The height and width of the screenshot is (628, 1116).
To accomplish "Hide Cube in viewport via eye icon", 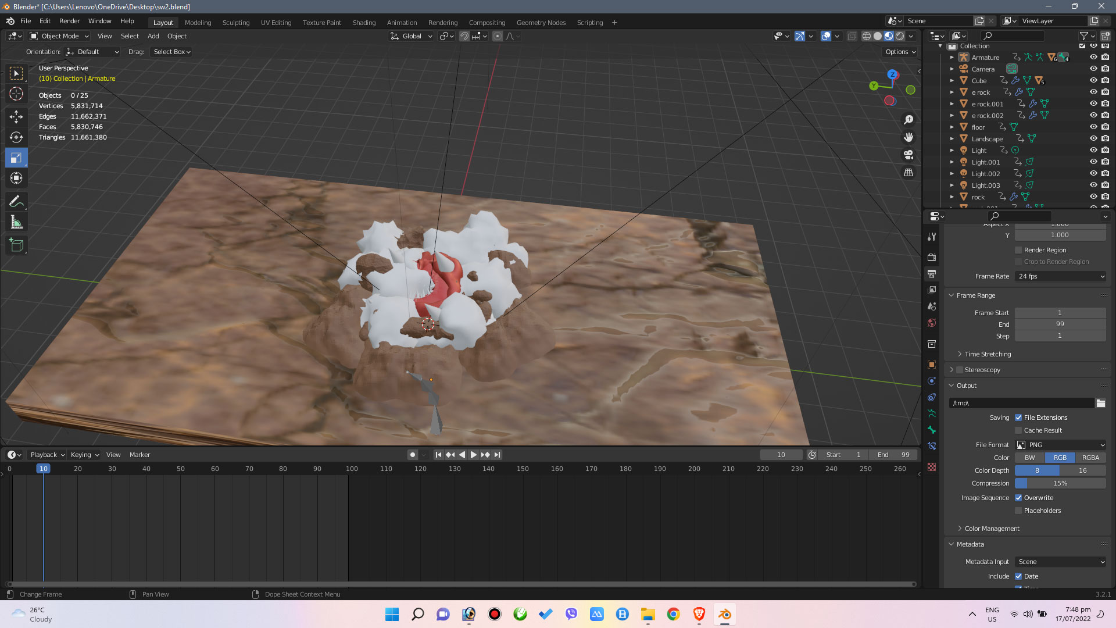I will click(x=1093, y=80).
